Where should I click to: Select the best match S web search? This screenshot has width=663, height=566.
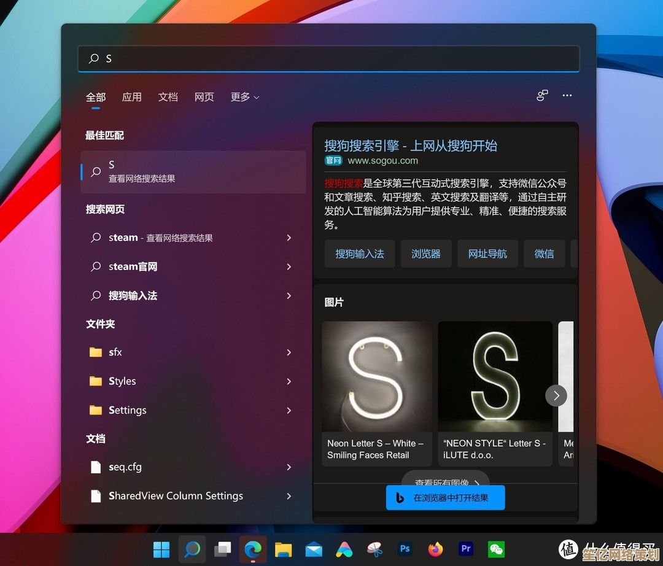pyautogui.click(x=193, y=172)
